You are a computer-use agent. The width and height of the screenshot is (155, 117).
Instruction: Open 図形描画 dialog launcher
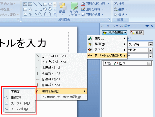point(109,20)
